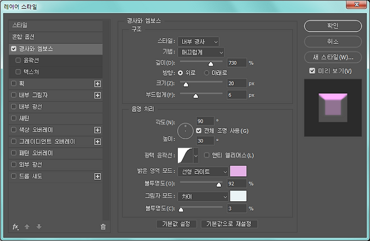Enable the 획 effect checkbox

click(x=14, y=83)
